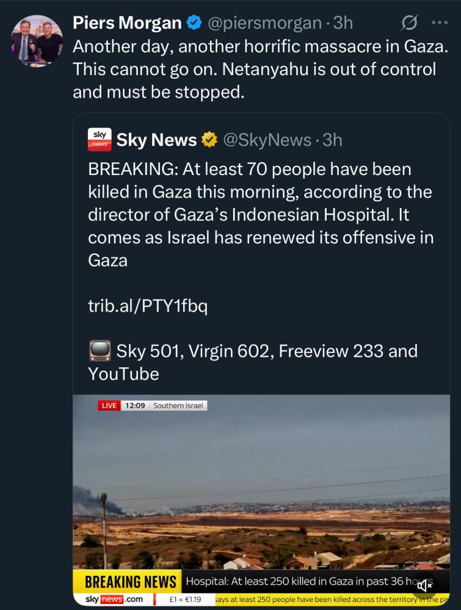The width and height of the screenshot is (461, 610).
Task: Click the skynews.com logo in video
Action: tap(114, 600)
